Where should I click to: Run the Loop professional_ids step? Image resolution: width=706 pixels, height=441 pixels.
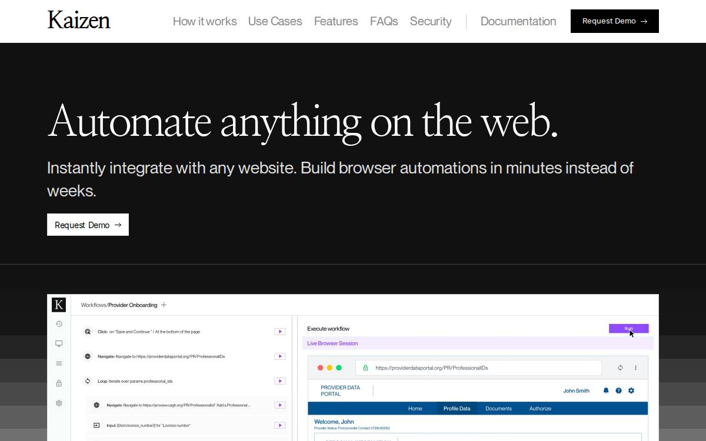tap(280, 381)
